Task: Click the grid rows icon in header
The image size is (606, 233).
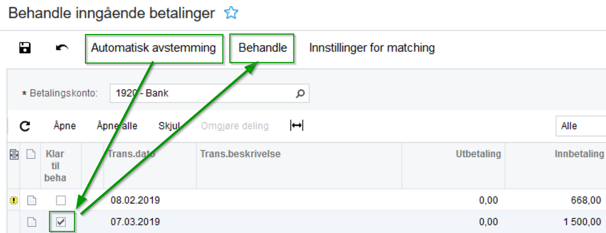Action: (x=13, y=154)
